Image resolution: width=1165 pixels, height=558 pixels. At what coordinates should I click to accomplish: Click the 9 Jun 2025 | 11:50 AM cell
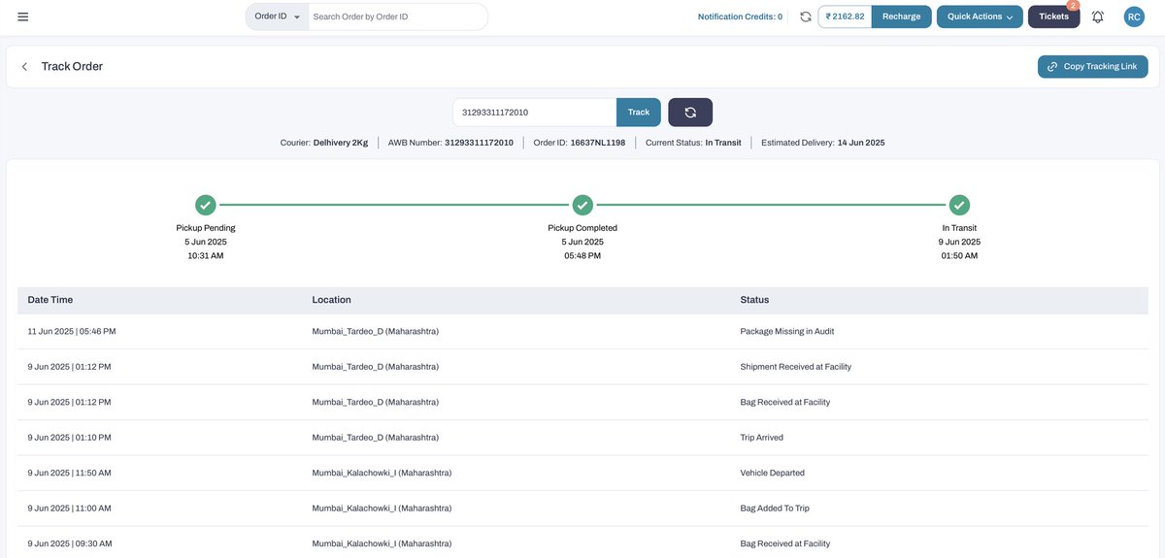[x=69, y=473]
